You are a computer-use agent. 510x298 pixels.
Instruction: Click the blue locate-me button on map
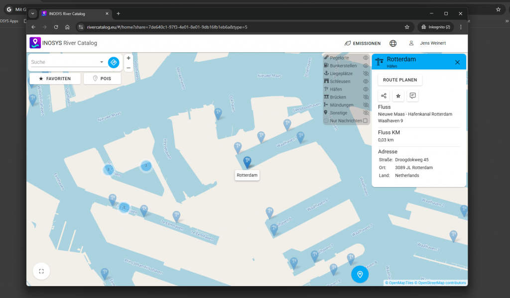tap(360, 274)
